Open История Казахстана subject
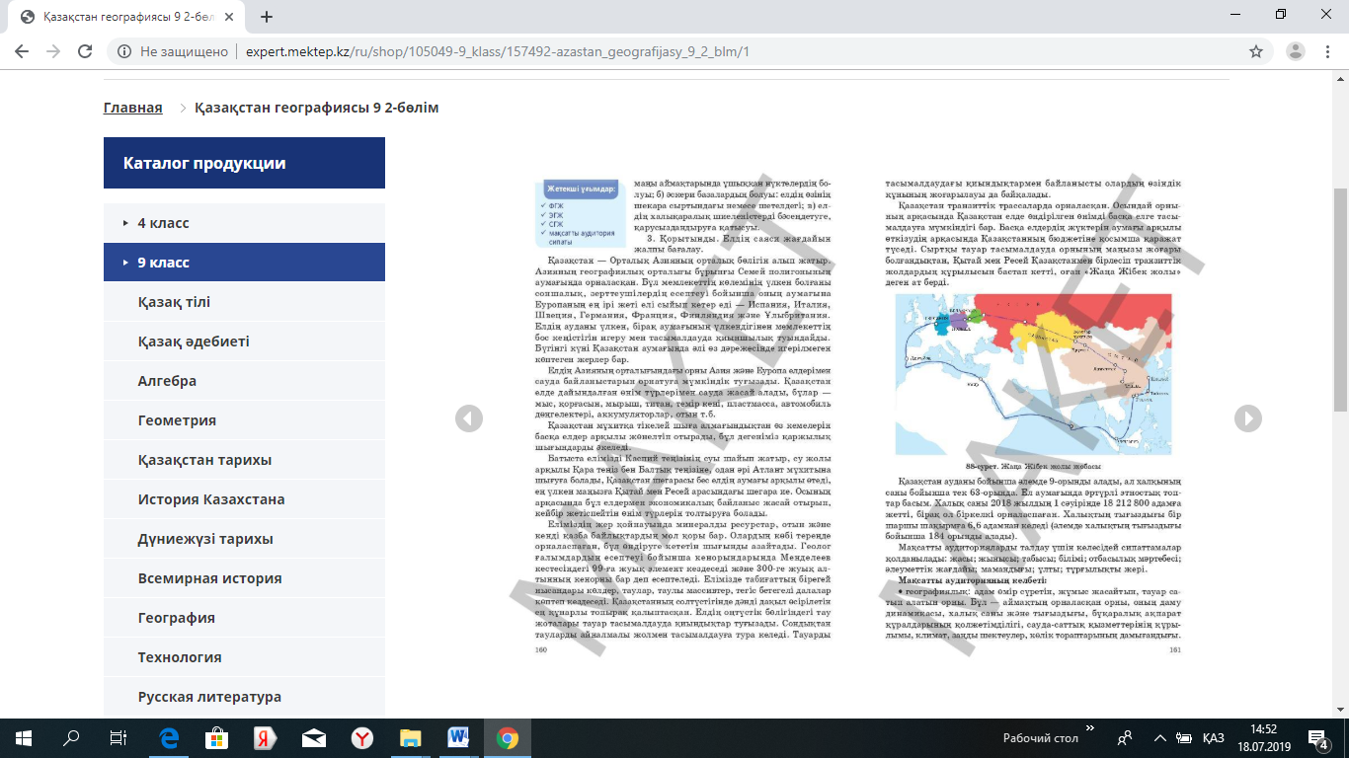Screen dimensions: 1349x758 click(x=244, y=499)
